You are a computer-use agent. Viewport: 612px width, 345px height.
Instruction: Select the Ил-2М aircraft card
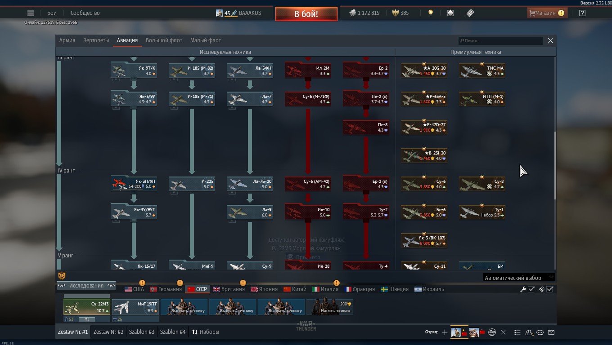click(x=308, y=71)
